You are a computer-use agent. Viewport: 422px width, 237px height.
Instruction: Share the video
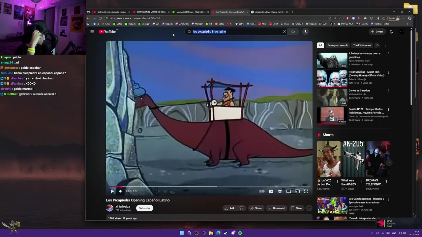[256, 208]
